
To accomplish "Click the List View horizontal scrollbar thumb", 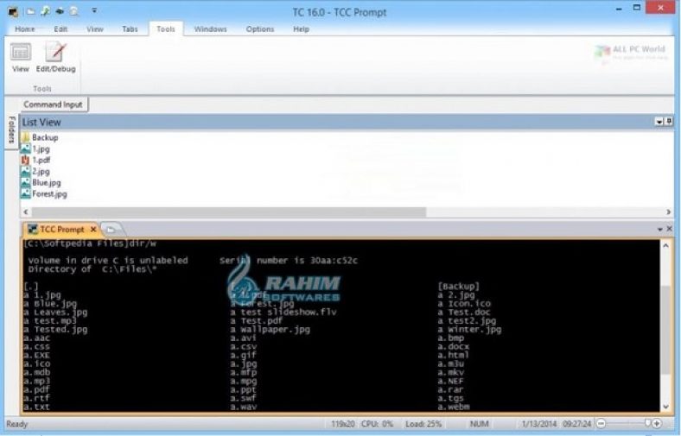I will (x=229, y=212).
